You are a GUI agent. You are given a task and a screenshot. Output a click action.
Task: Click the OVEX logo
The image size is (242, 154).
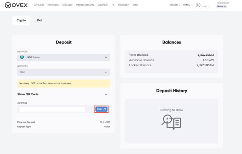point(16,5)
